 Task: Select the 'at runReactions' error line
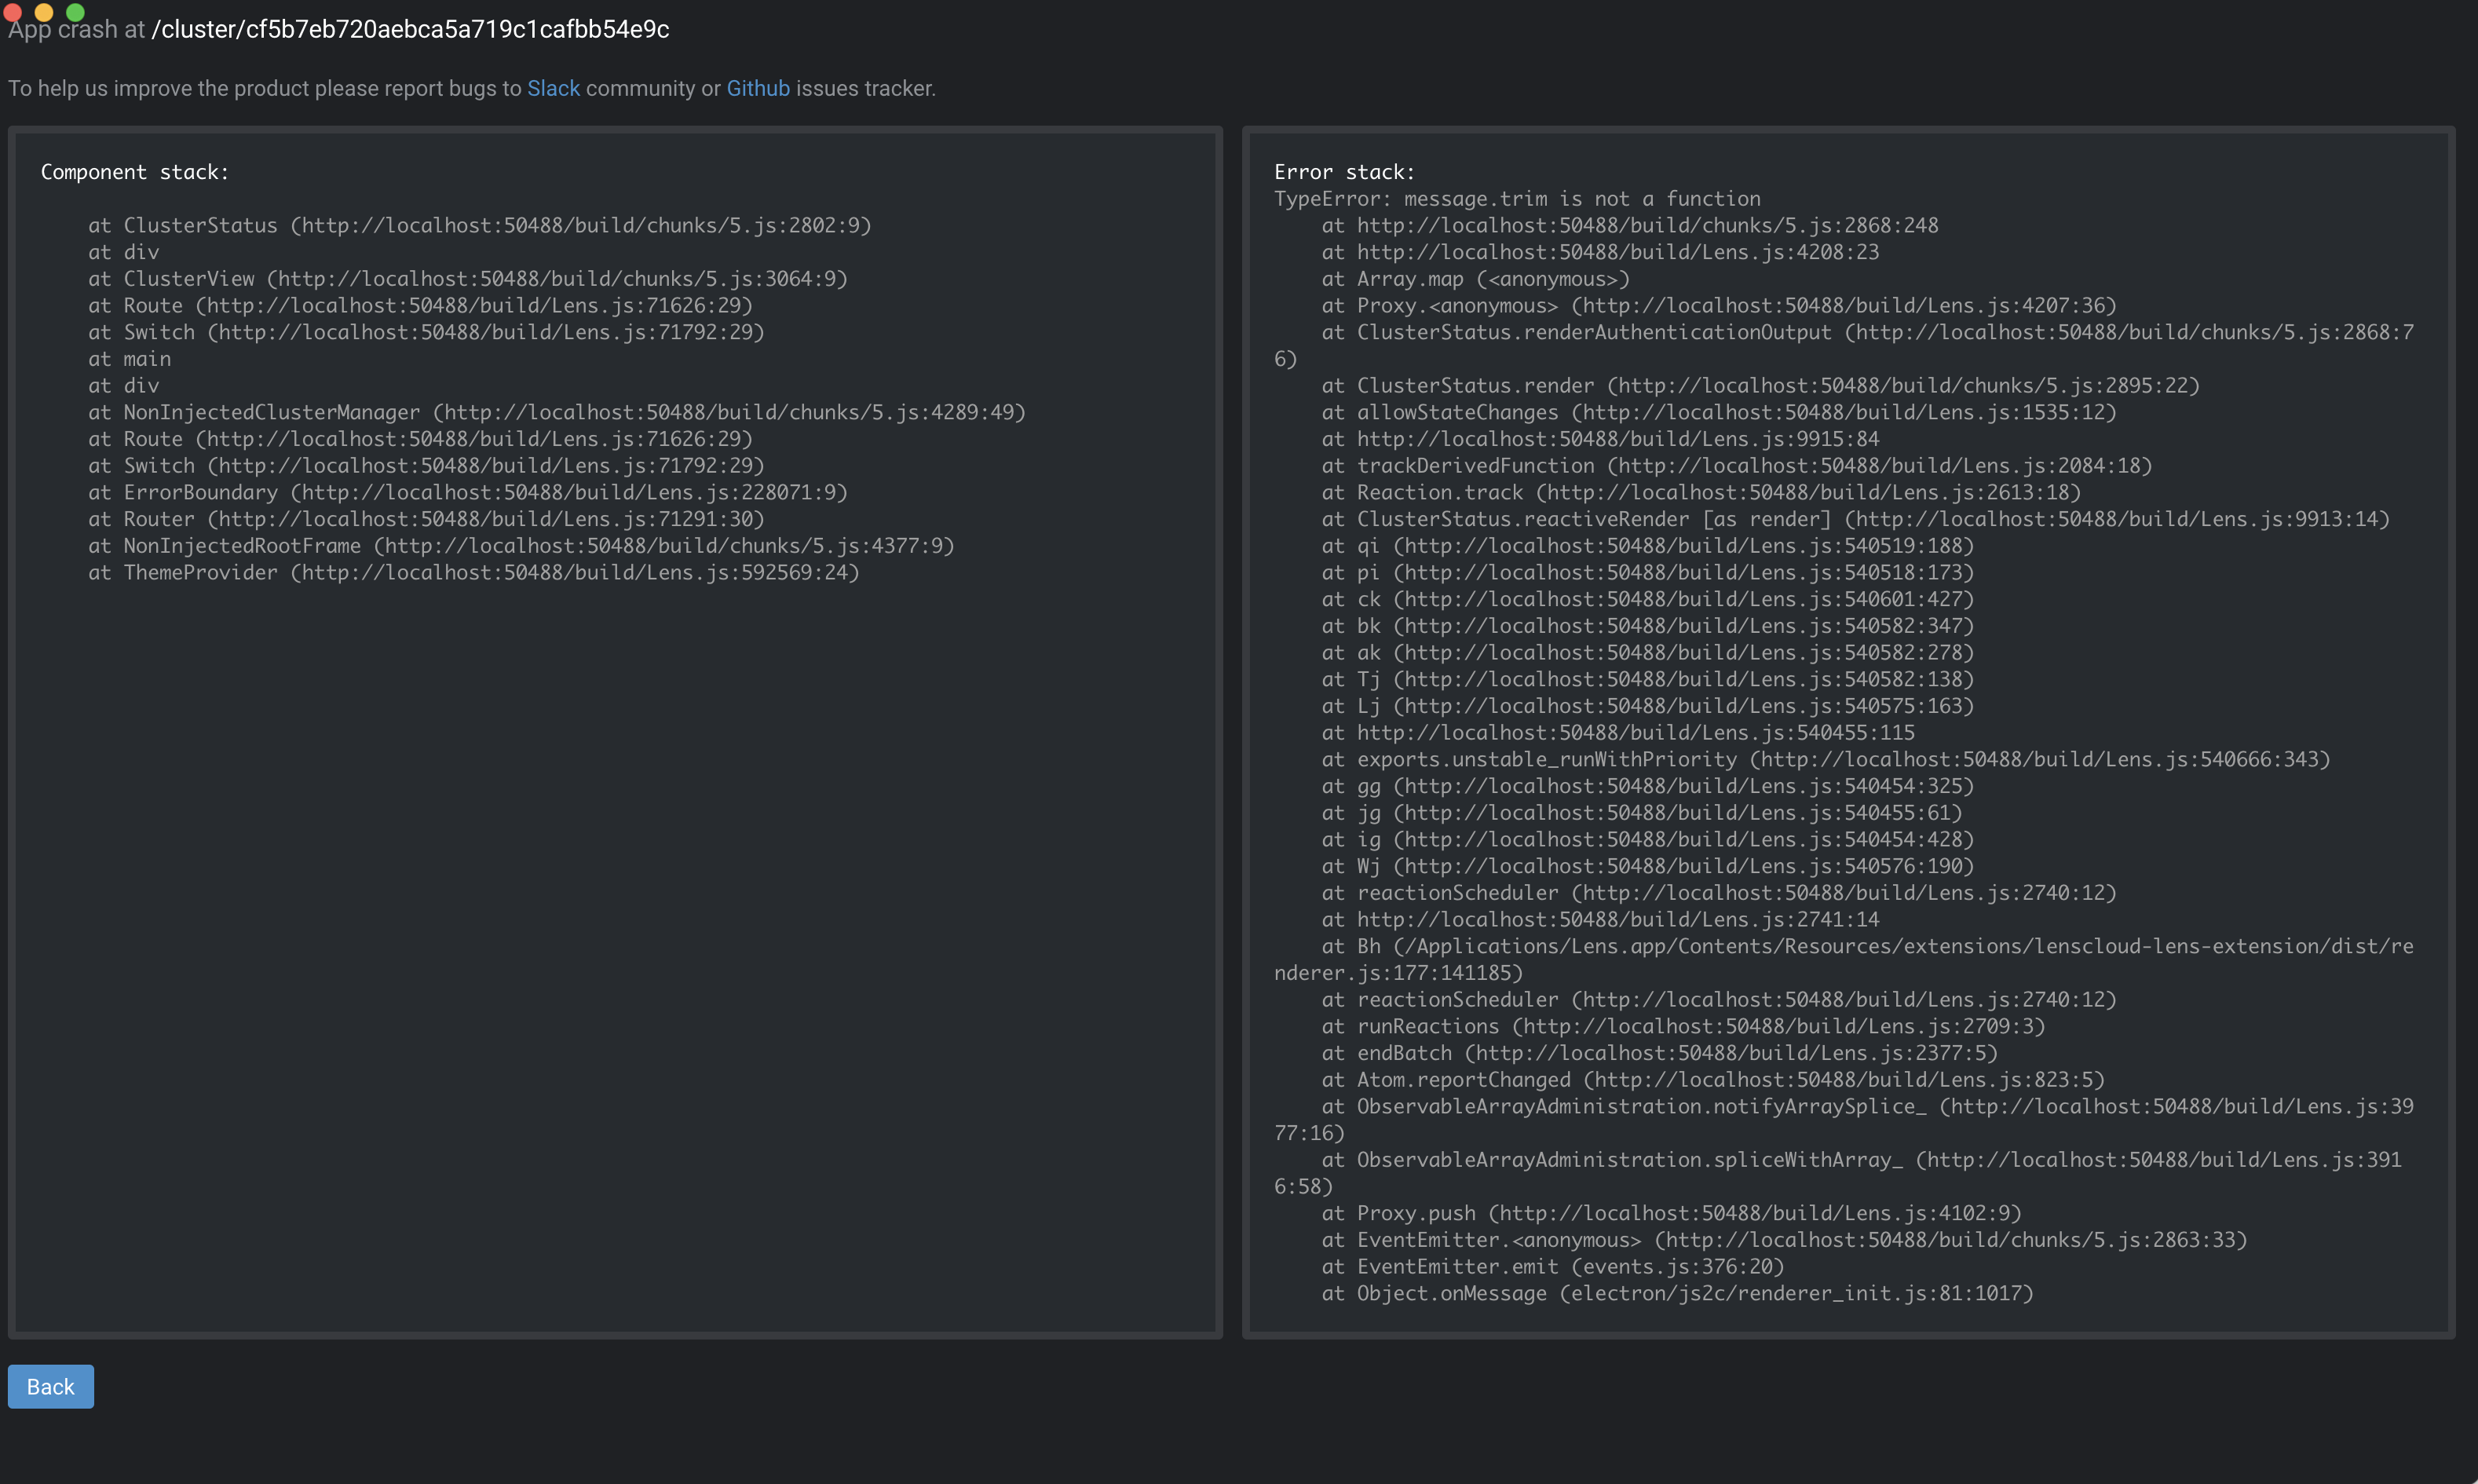[1684, 1026]
